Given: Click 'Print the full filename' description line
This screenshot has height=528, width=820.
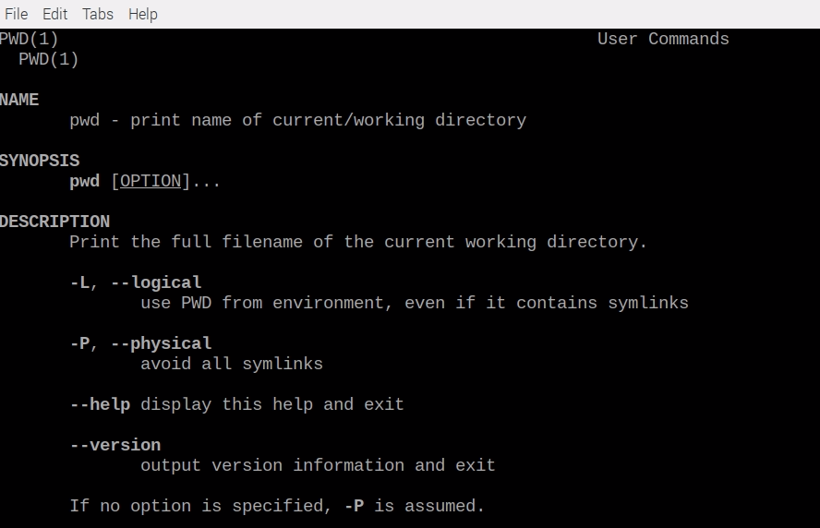Looking at the screenshot, I should 358,243.
